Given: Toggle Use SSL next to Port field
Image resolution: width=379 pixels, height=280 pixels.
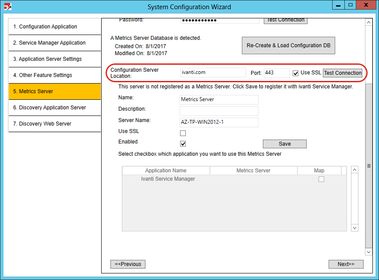Looking at the screenshot, I should (x=296, y=73).
